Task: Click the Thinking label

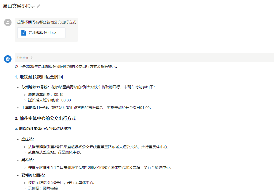Action: pyautogui.click(x=22, y=58)
